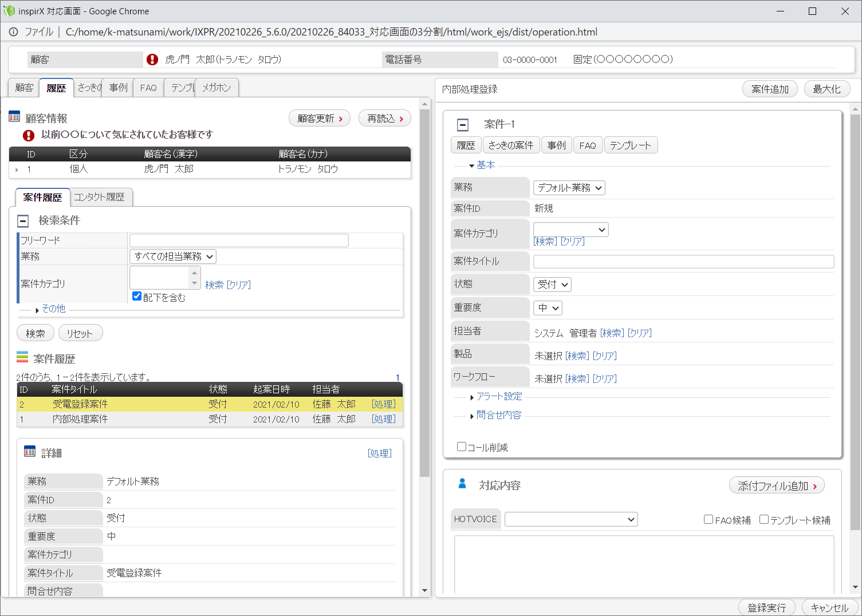The width and height of the screenshot is (862, 616).
Task: Click the 登録実行 button
Action: (767, 607)
